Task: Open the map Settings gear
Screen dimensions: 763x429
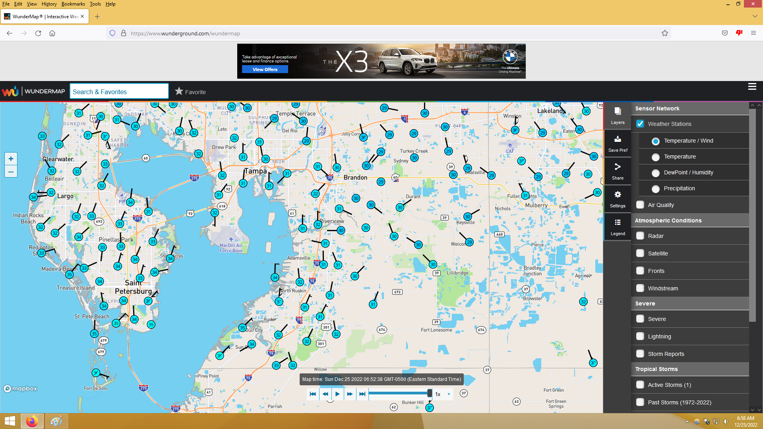Action: tap(617, 199)
